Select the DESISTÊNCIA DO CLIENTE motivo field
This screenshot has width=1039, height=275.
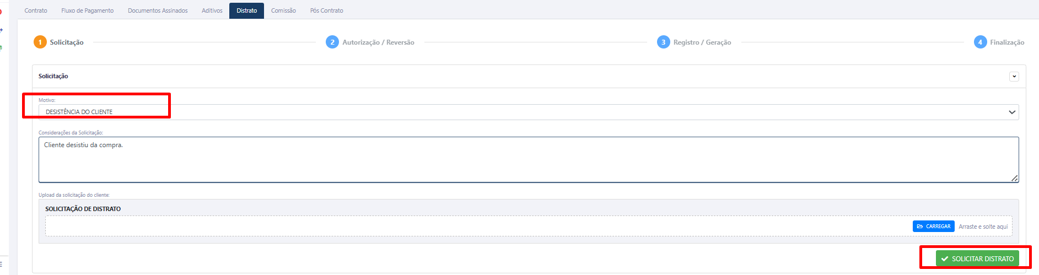pyautogui.click(x=529, y=112)
